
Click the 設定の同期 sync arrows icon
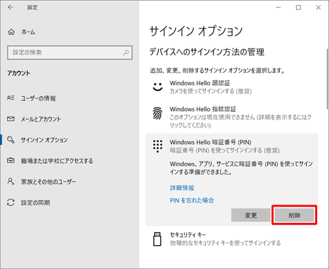coord(11,202)
